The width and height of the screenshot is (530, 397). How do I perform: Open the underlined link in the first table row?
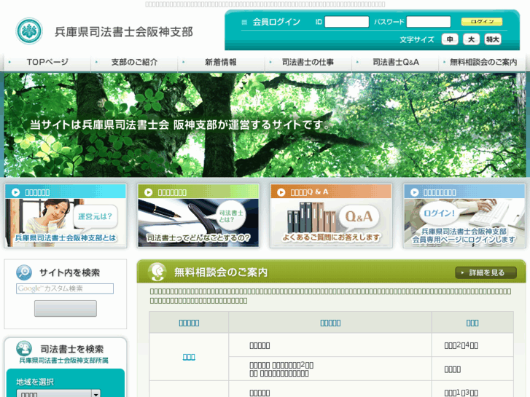pyautogui.click(x=189, y=357)
